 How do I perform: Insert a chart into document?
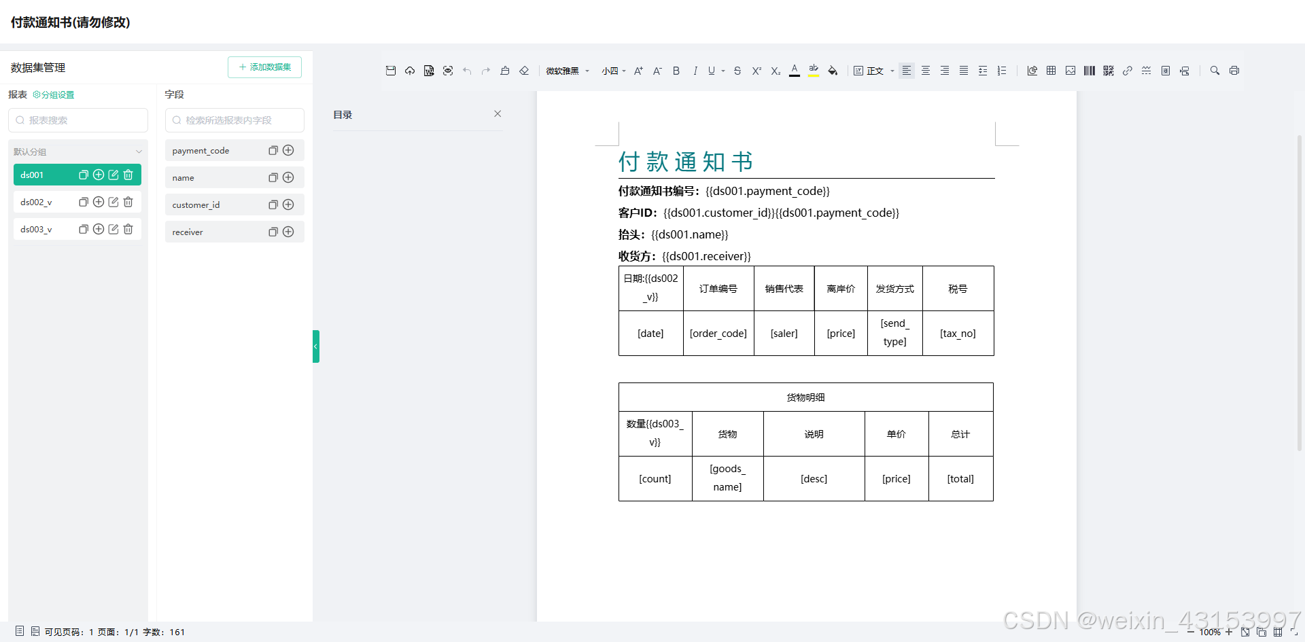(1032, 71)
